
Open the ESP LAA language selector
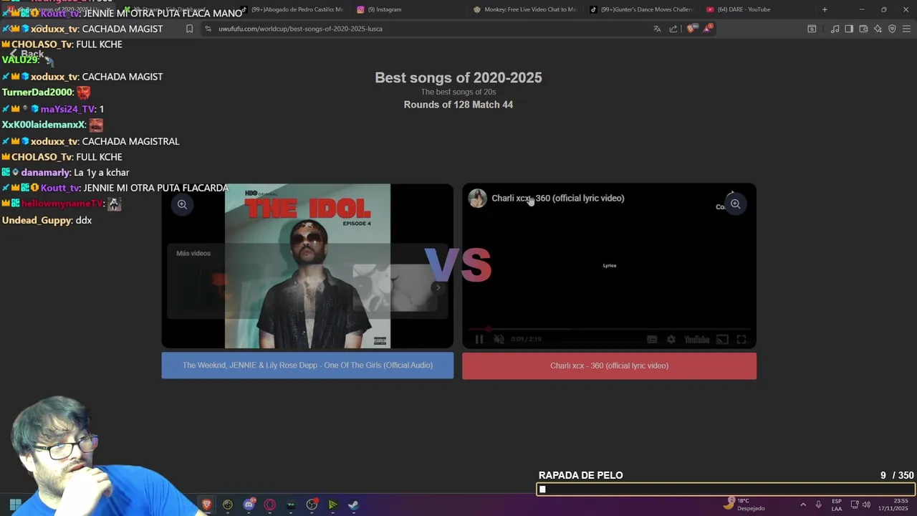tap(837, 505)
